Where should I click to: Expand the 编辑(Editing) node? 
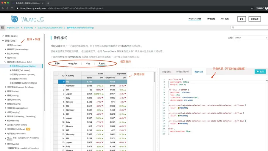(x=5, y=95)
